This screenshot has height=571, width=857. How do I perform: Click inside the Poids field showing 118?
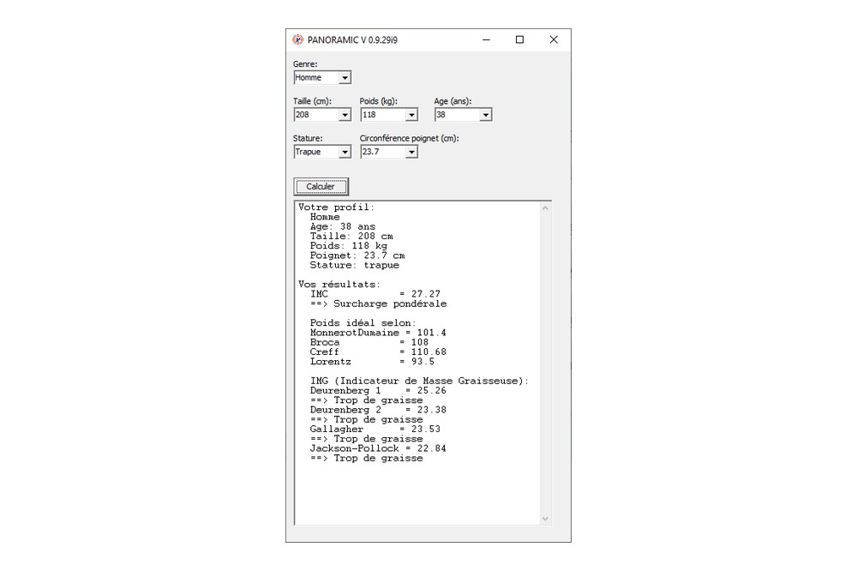(383, 115)
